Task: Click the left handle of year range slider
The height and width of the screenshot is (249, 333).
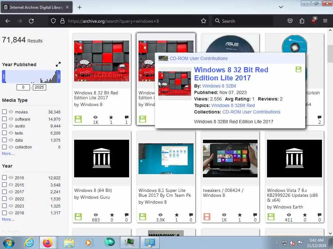Action: point(4,77)
